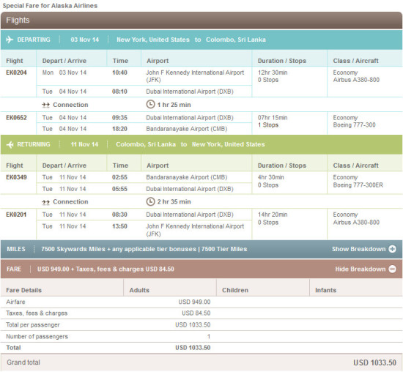The image size is (403, 372).
Task: Click the Show Breakdown link
Action: point(359,249)
